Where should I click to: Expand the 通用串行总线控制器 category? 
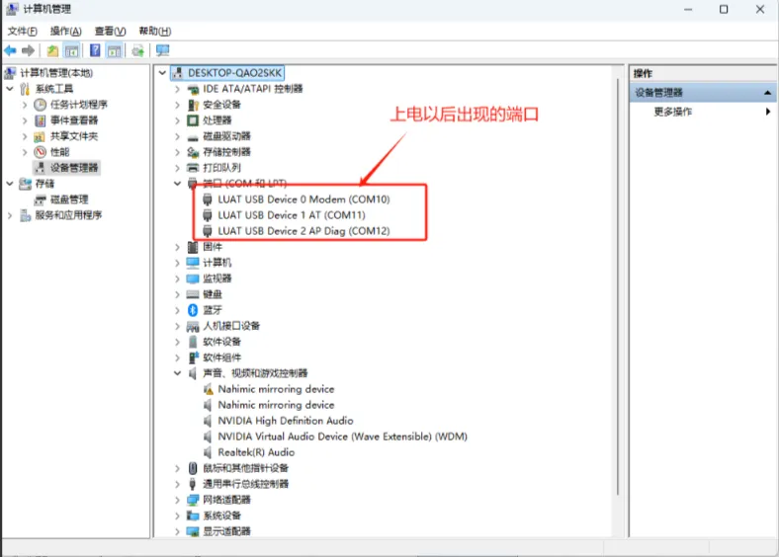177,484
